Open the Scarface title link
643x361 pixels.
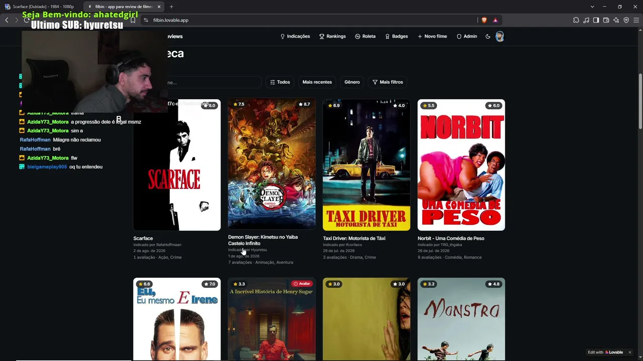coord(143,239)
